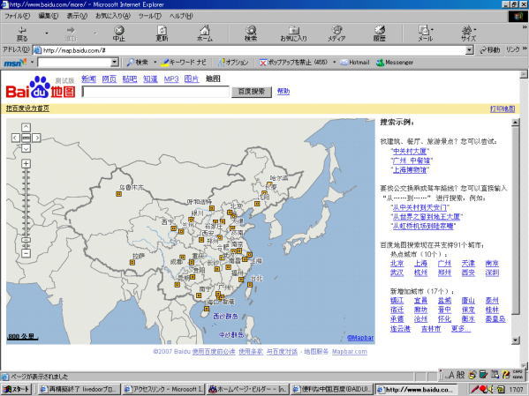Open the 表示(V) menu
This screenshot has height=396, width=529.
tap(77, 16)
